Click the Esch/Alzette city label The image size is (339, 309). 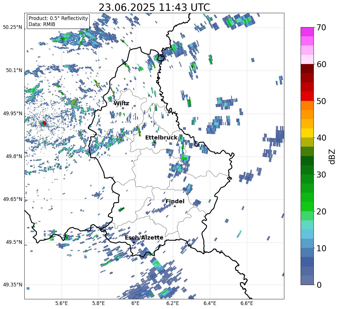tap(144, 238)
